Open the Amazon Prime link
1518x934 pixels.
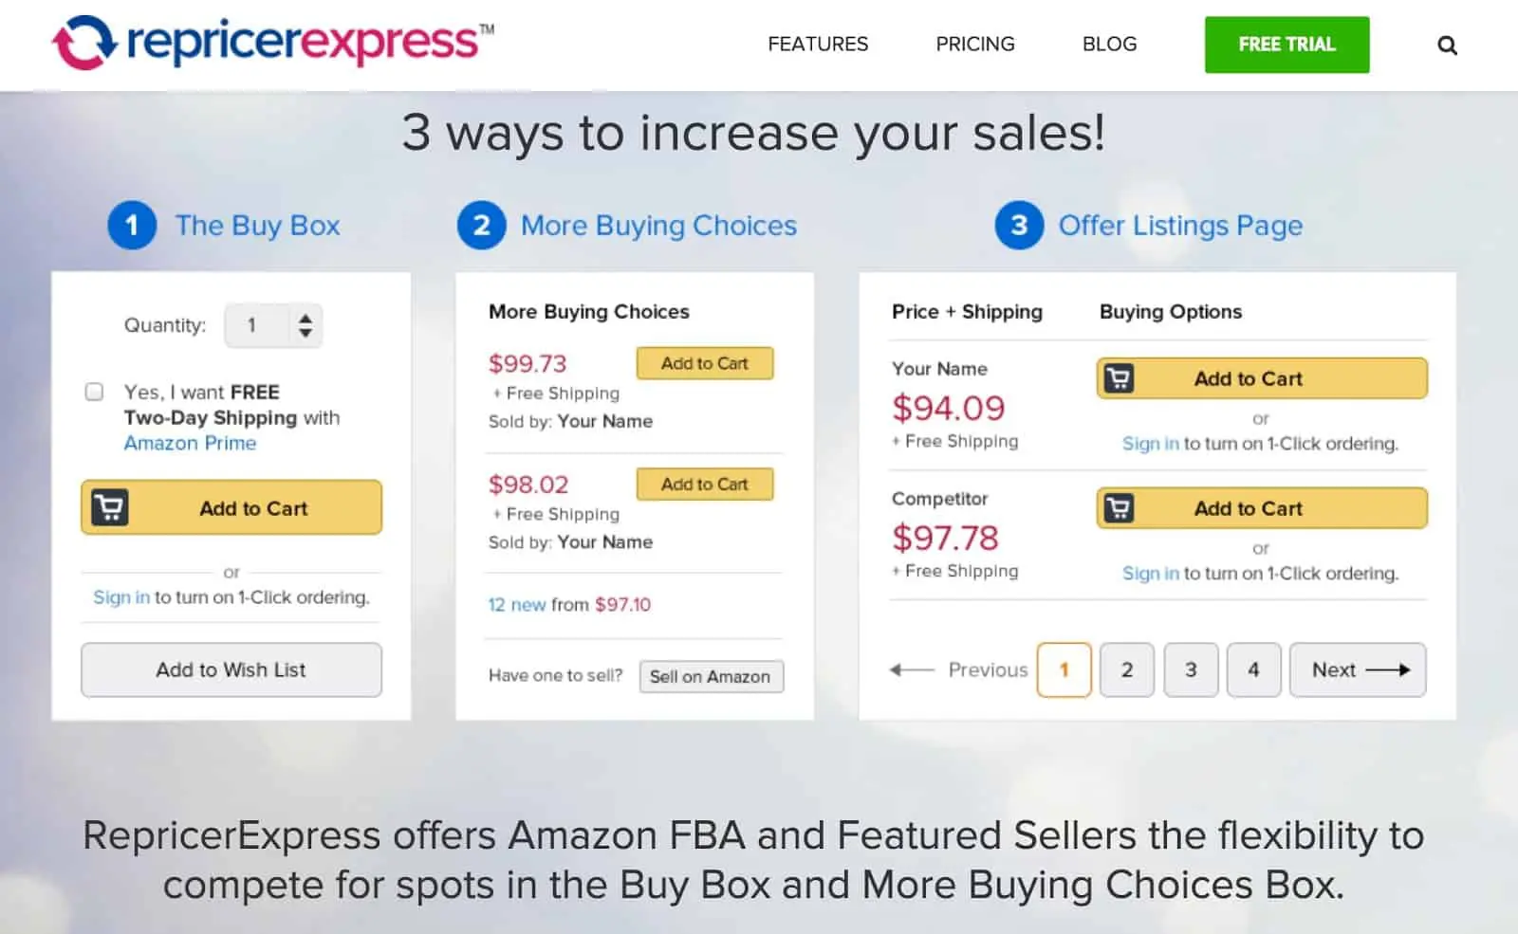(190, 443)
